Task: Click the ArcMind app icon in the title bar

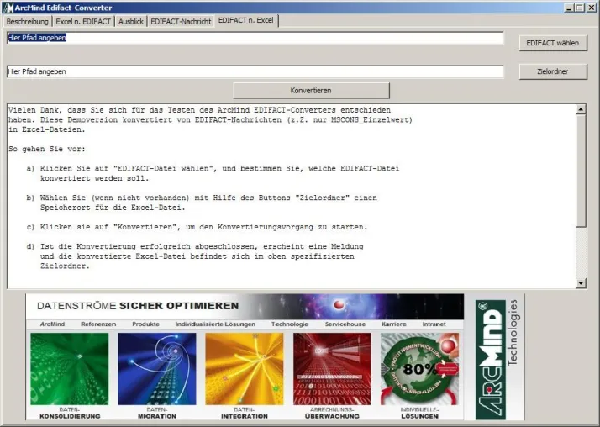Action: [x=8, y=8]
